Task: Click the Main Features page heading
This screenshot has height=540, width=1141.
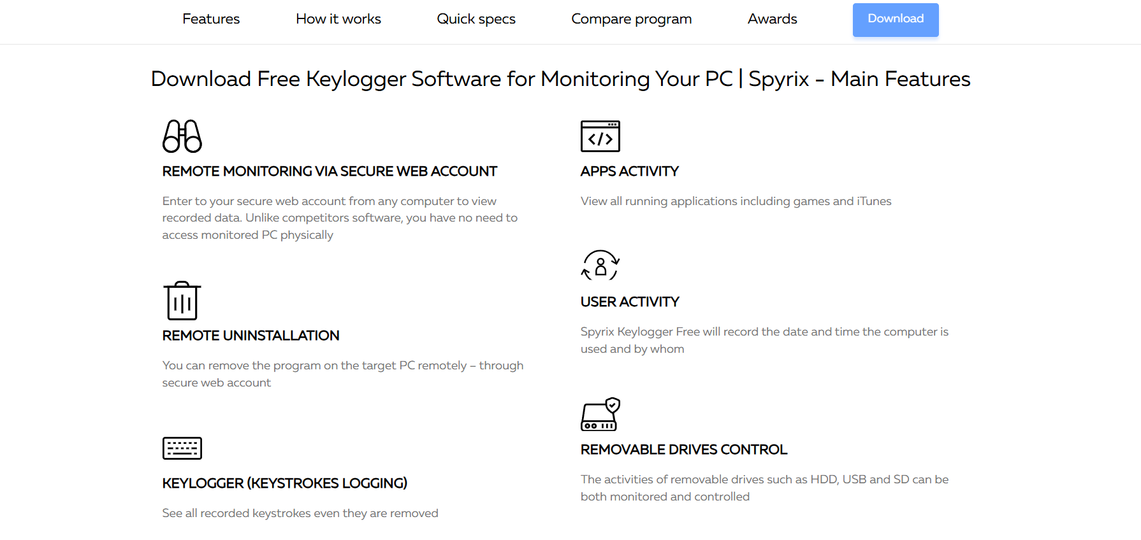Action: tap(561, 79)
